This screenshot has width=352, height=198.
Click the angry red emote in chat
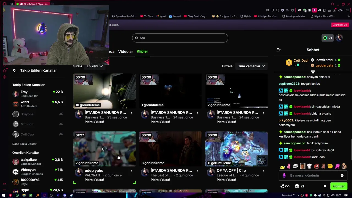click(x=316, y=166)
